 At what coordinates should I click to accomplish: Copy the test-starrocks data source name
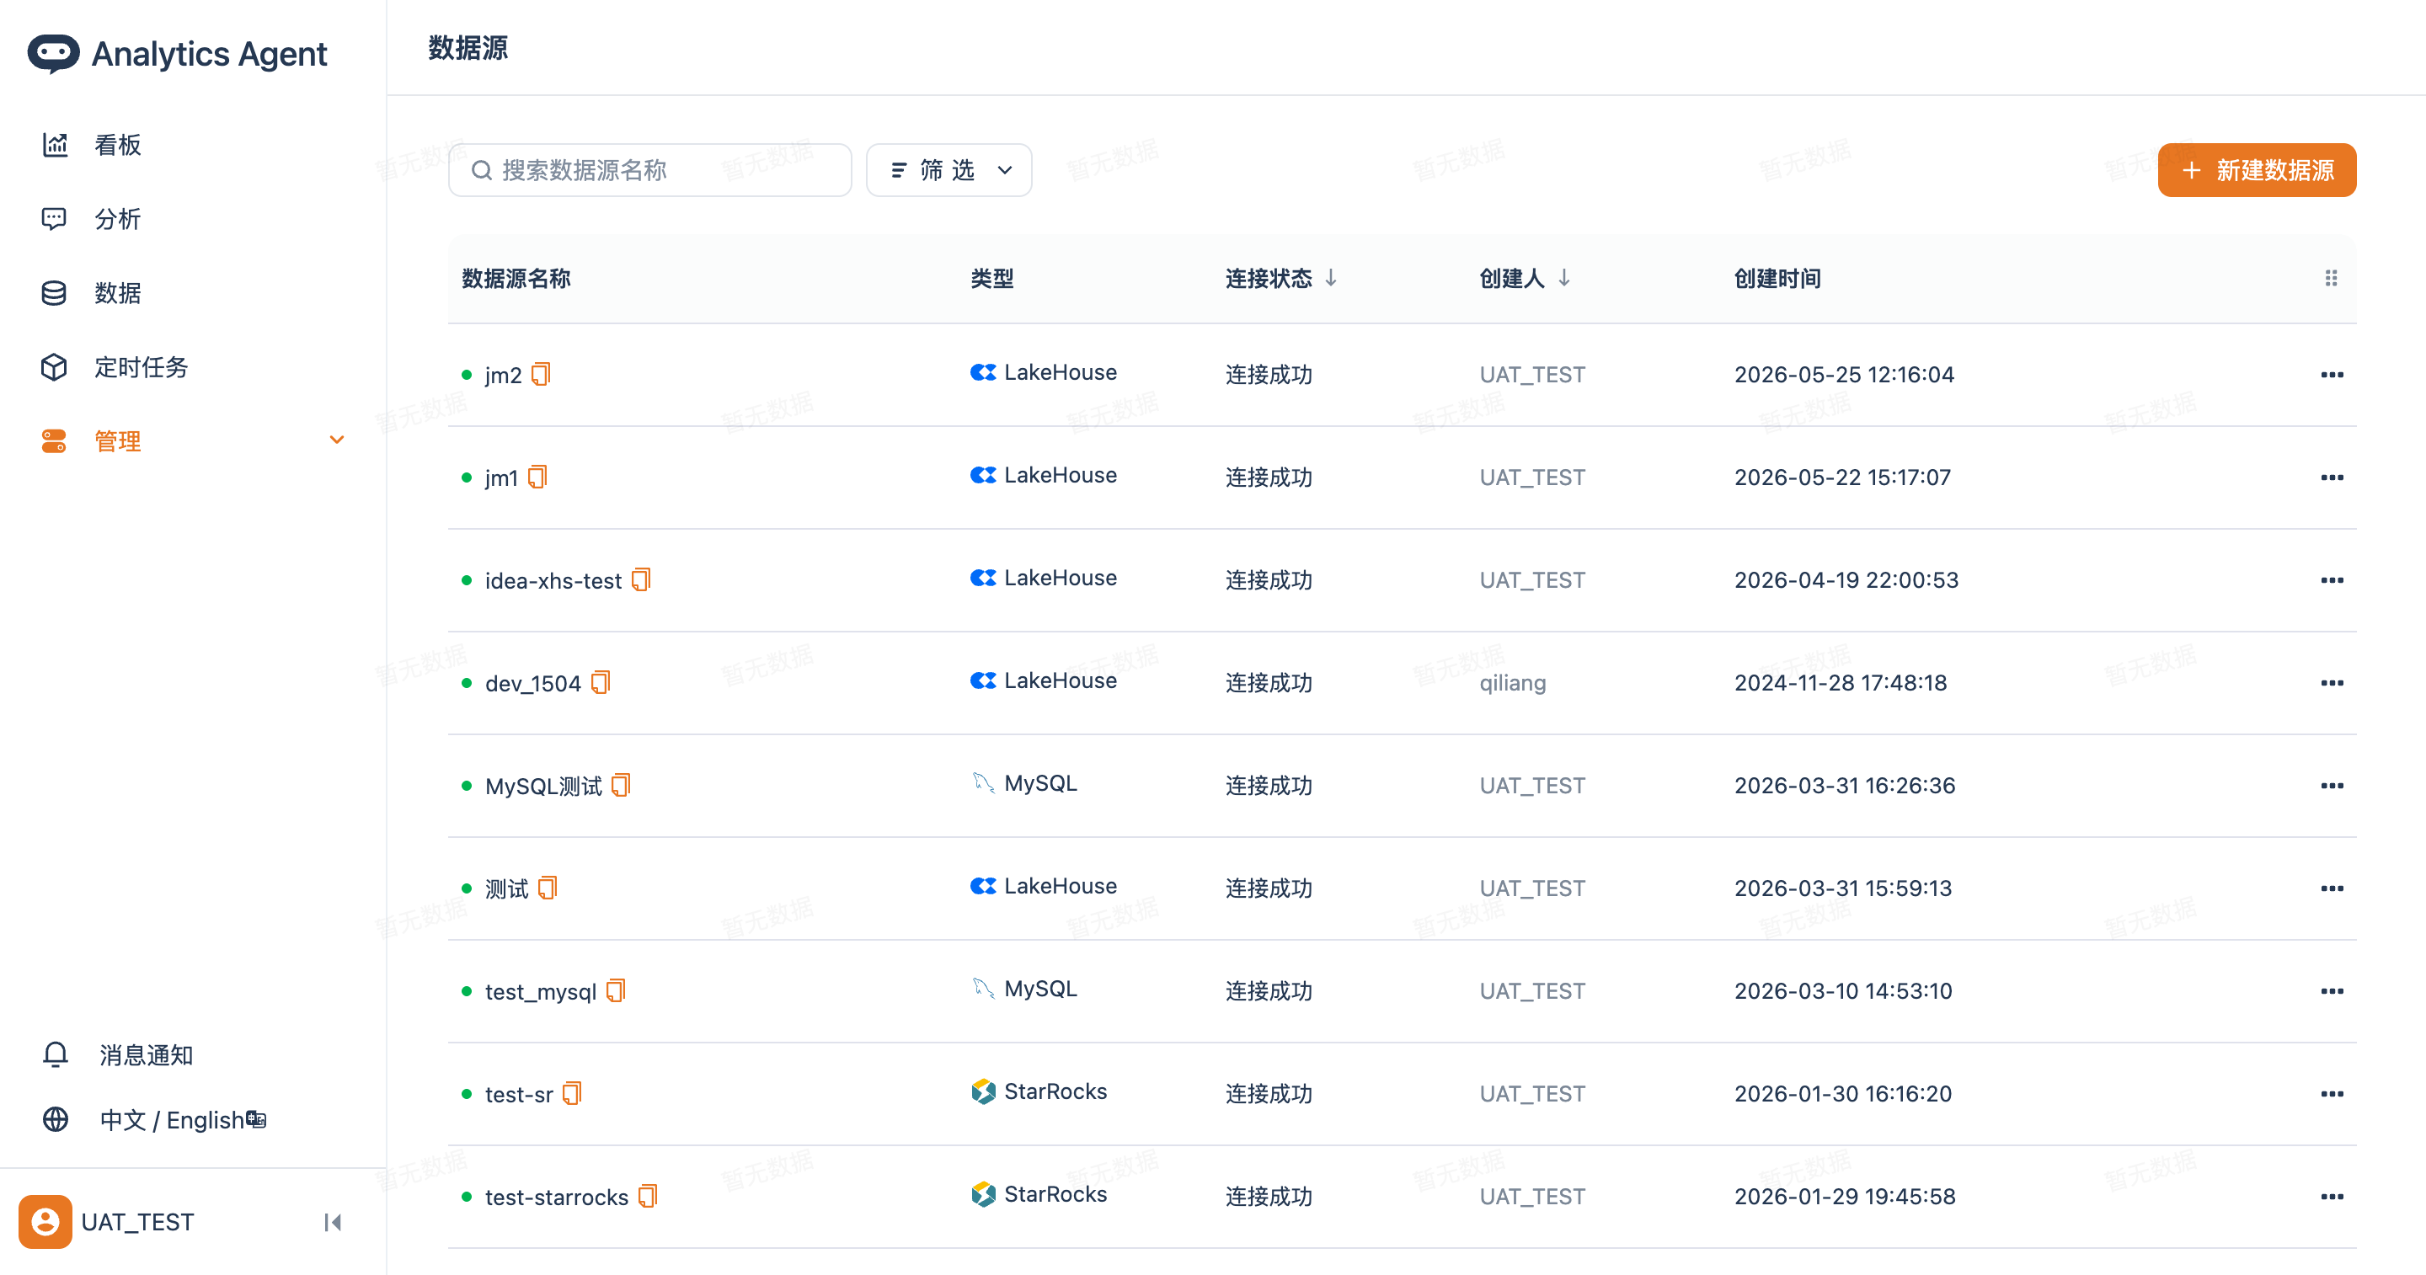coord(647,1195)
